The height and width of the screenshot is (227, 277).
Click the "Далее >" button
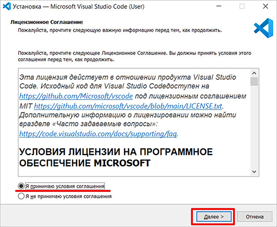point(214,216)
